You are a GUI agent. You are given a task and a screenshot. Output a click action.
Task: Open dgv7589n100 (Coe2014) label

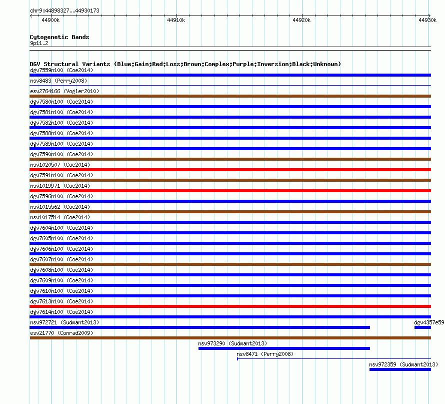tap(61, 144)
